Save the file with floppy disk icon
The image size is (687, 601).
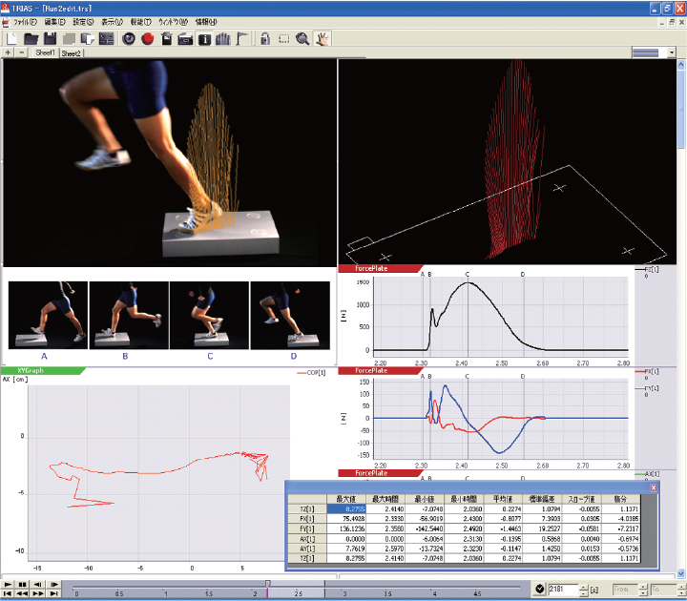[x=50, y=39]
